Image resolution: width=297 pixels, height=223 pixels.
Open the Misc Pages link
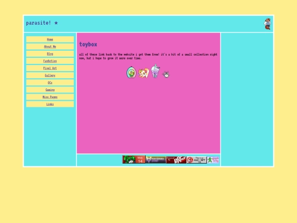[x=50, y=97]
